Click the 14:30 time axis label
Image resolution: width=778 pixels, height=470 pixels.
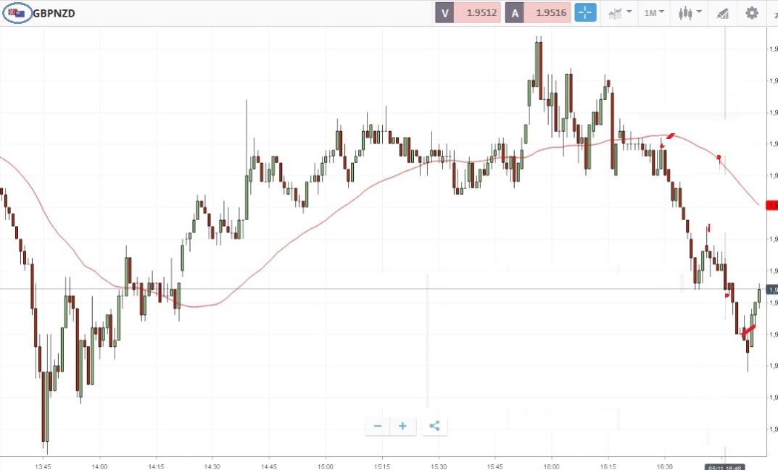(x=212, y=466)
